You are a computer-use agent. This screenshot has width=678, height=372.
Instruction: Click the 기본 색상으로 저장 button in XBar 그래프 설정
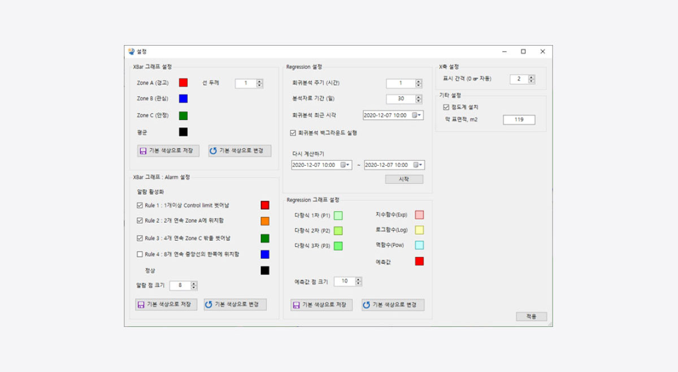168,151
